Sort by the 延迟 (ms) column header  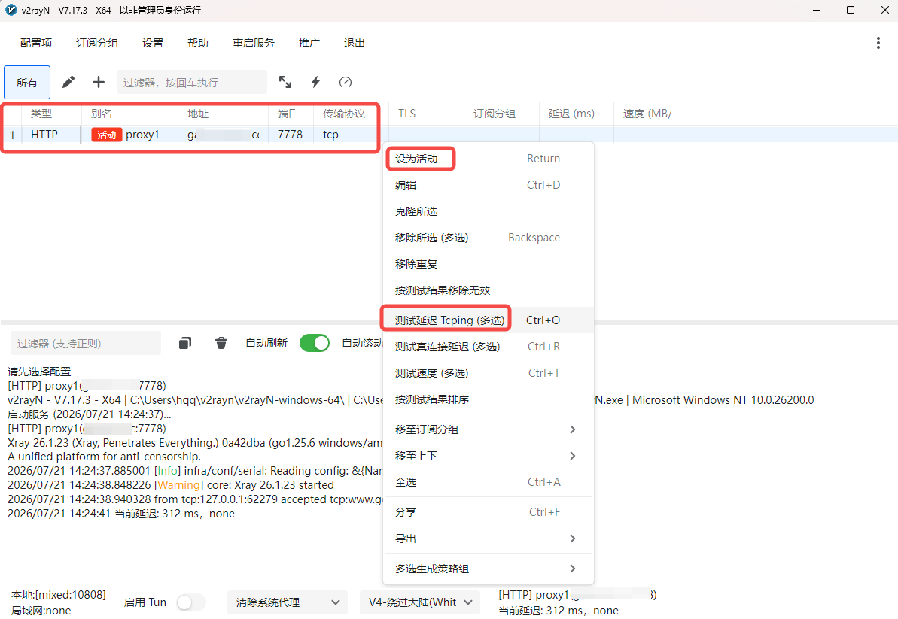pos(576,114)
